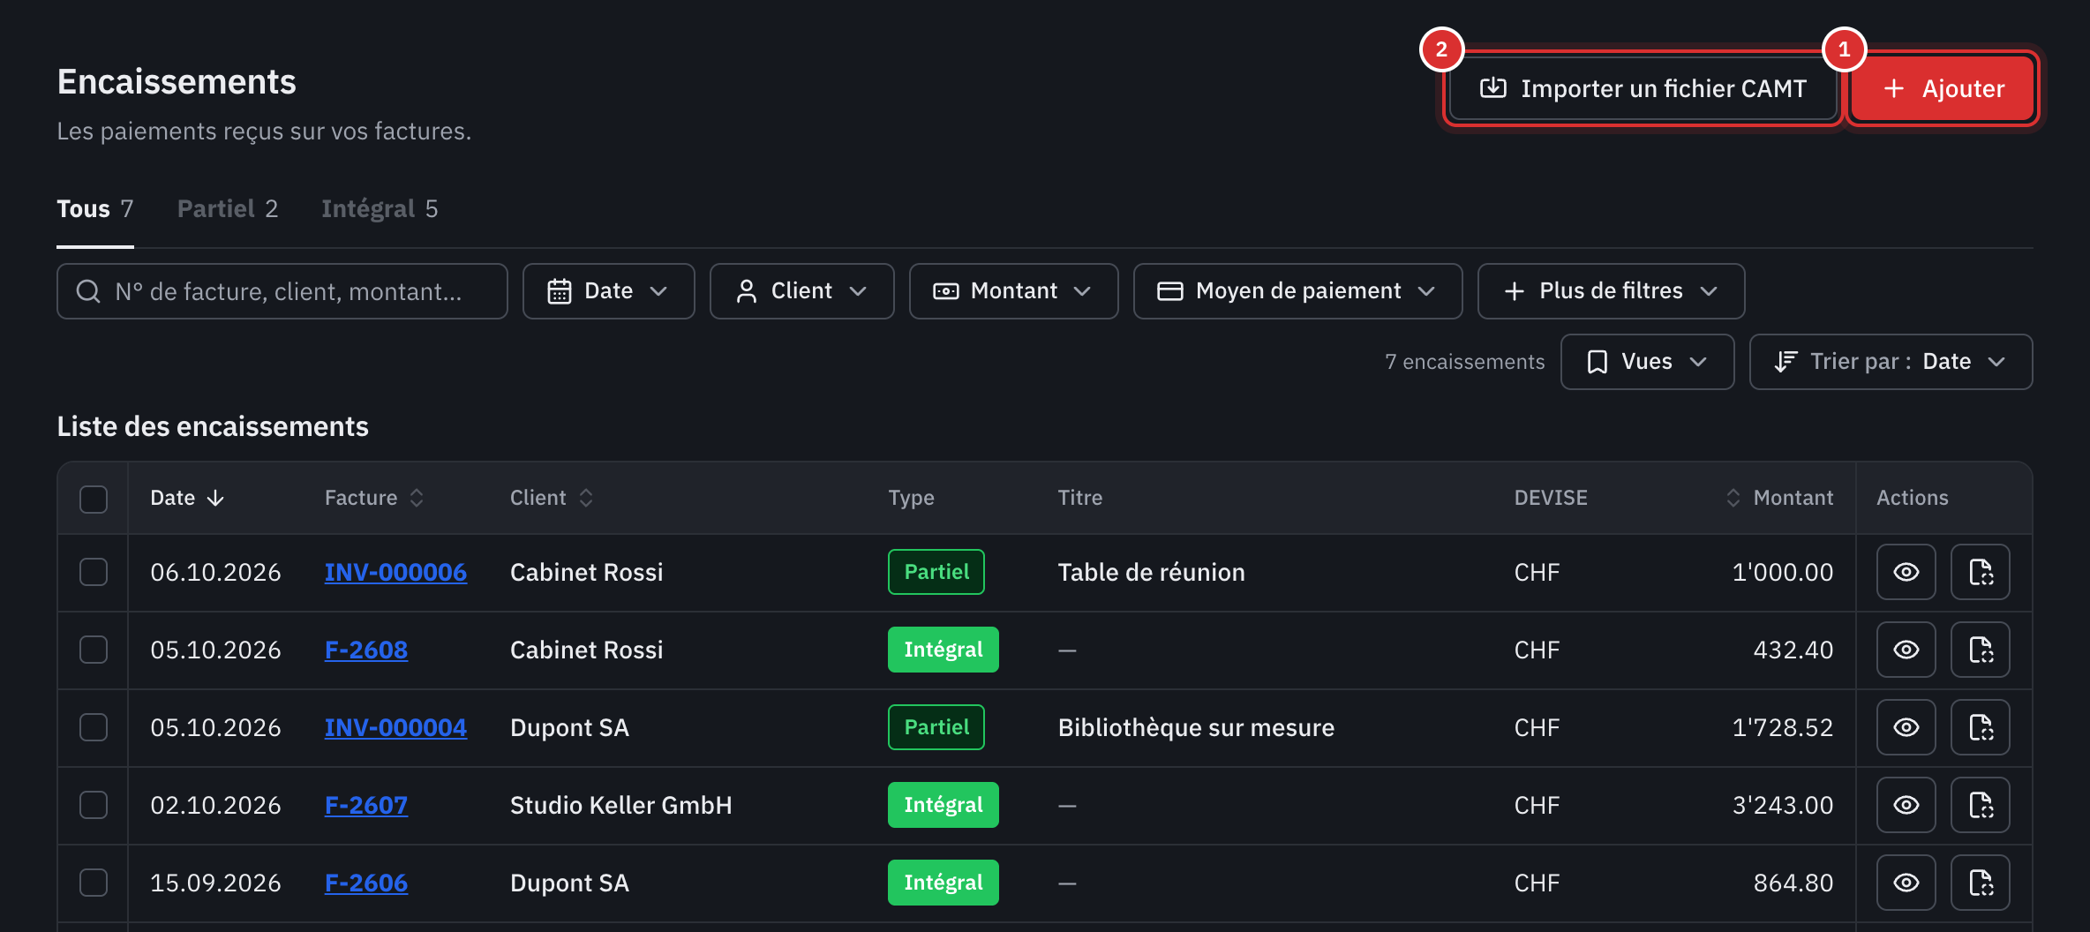Click the red Ajouter button
This screenshot has height=932, width=2090.
coord(1943,88)
